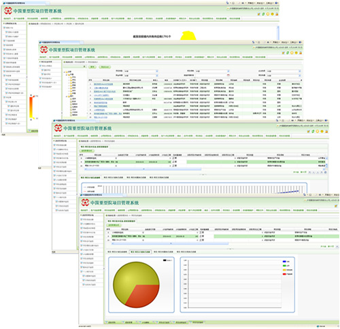Click the search icon beside the project-list tree search field
Screen dimensions: 340x329
(84, 67)
